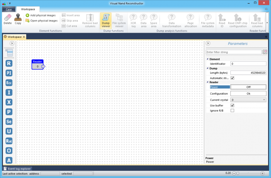This screenshot has height=178, width=271.
Task: Click Insert area tool
Action: [x=71, y=15]
